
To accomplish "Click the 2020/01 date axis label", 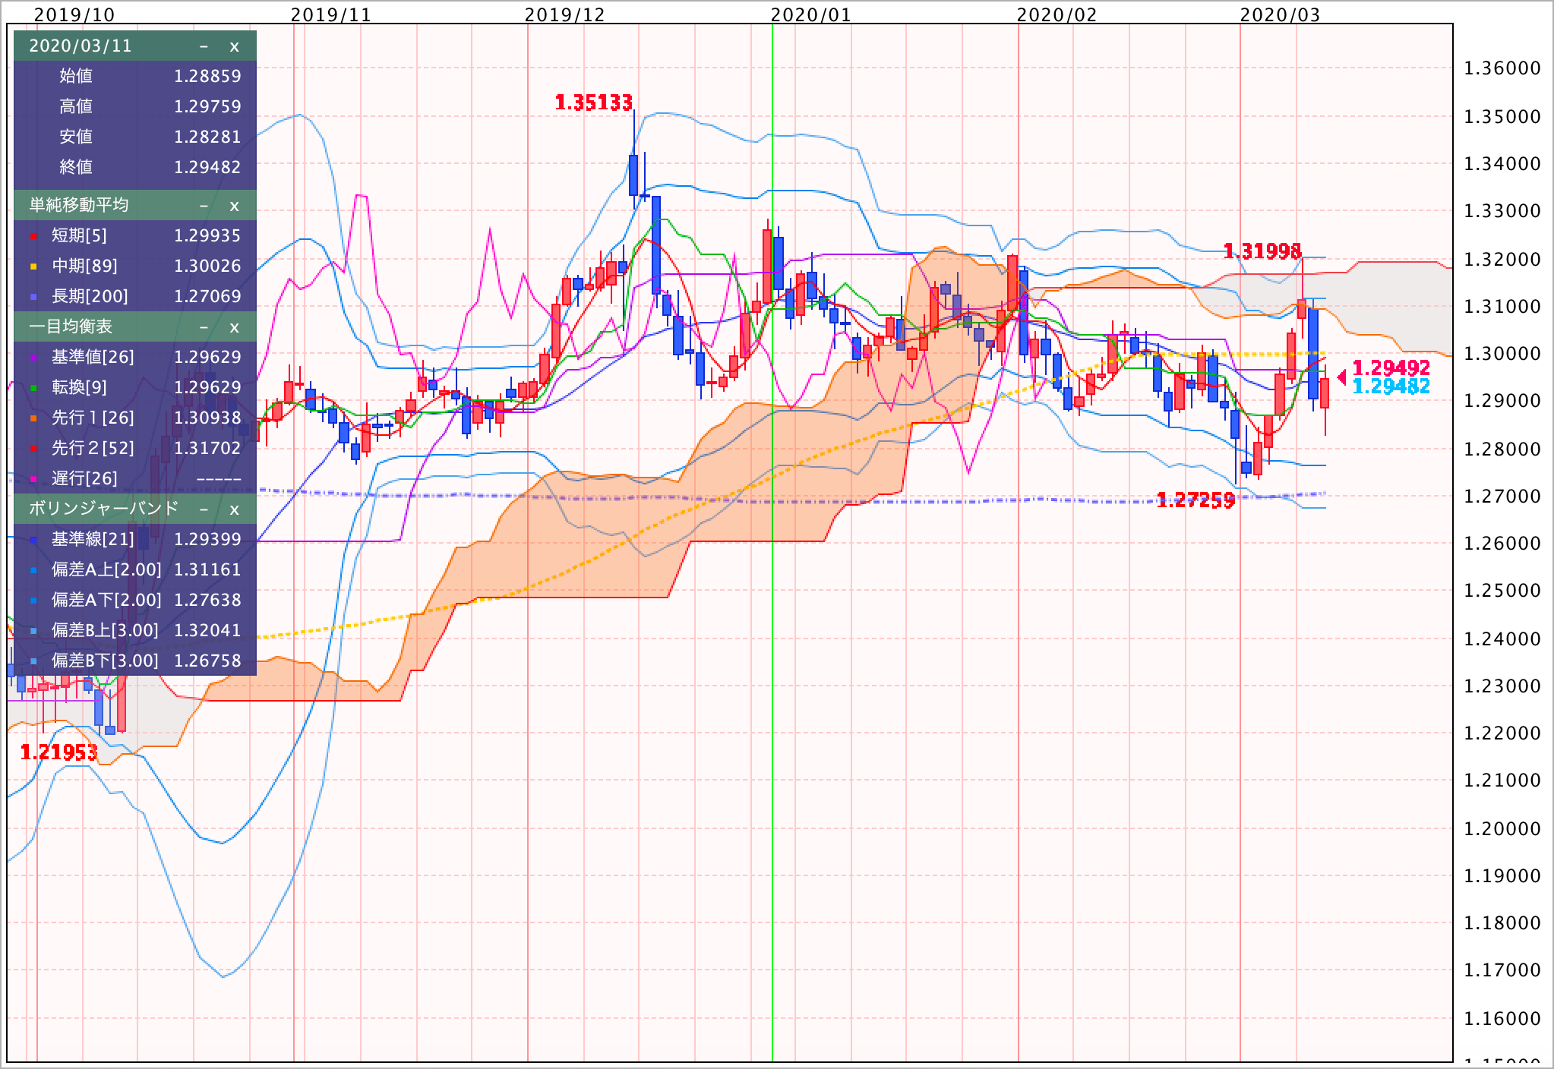I will click(811, 14).
